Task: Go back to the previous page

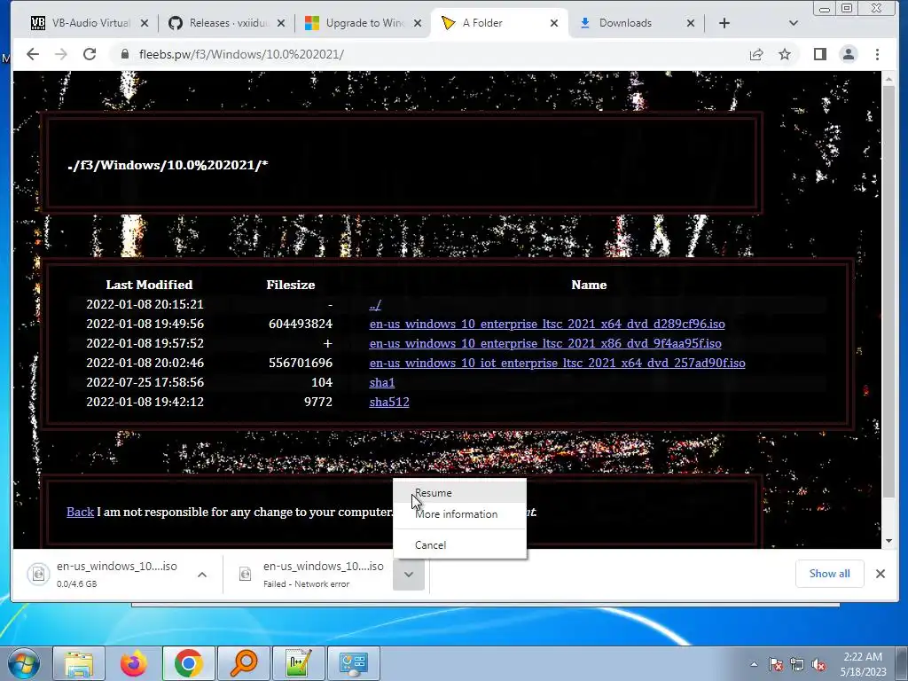Action: point(33,54)
